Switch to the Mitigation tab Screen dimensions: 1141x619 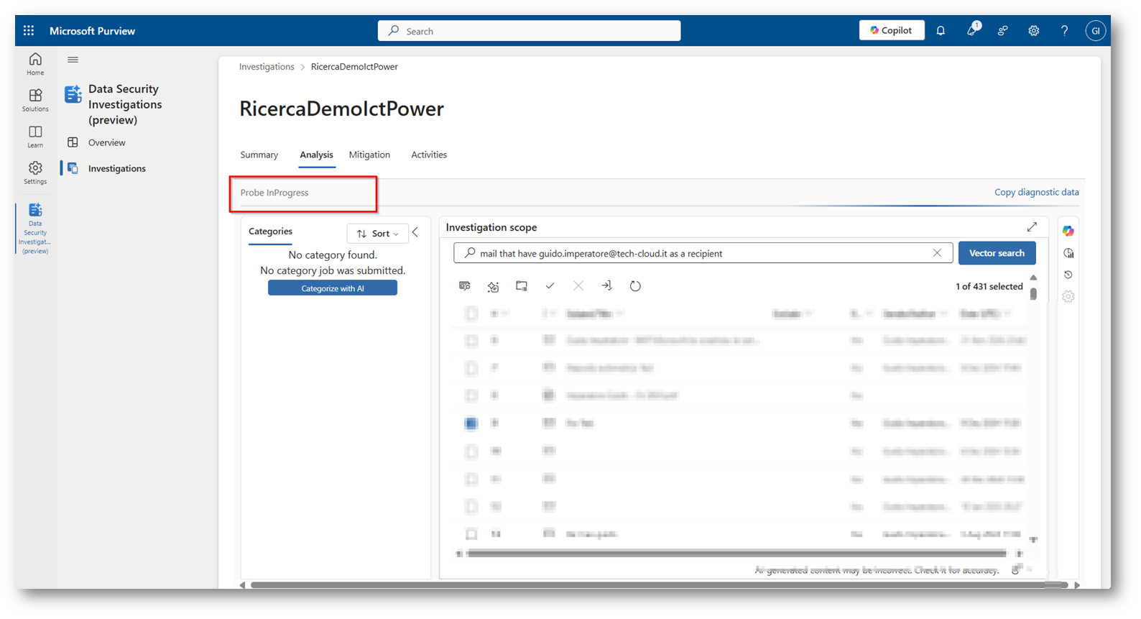[x=369, y=155]
